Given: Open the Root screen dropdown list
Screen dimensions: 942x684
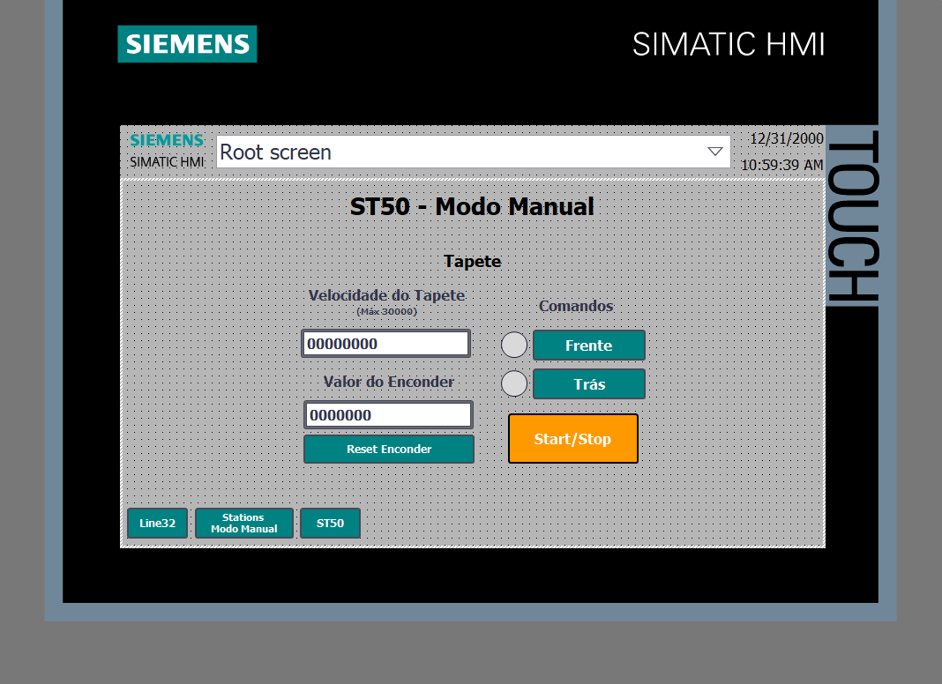Looking at the screenshot, I should [474, 152].
